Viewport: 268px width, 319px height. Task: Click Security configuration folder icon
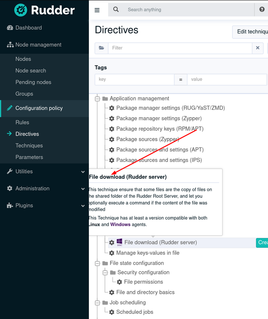[x=113, y=272]
